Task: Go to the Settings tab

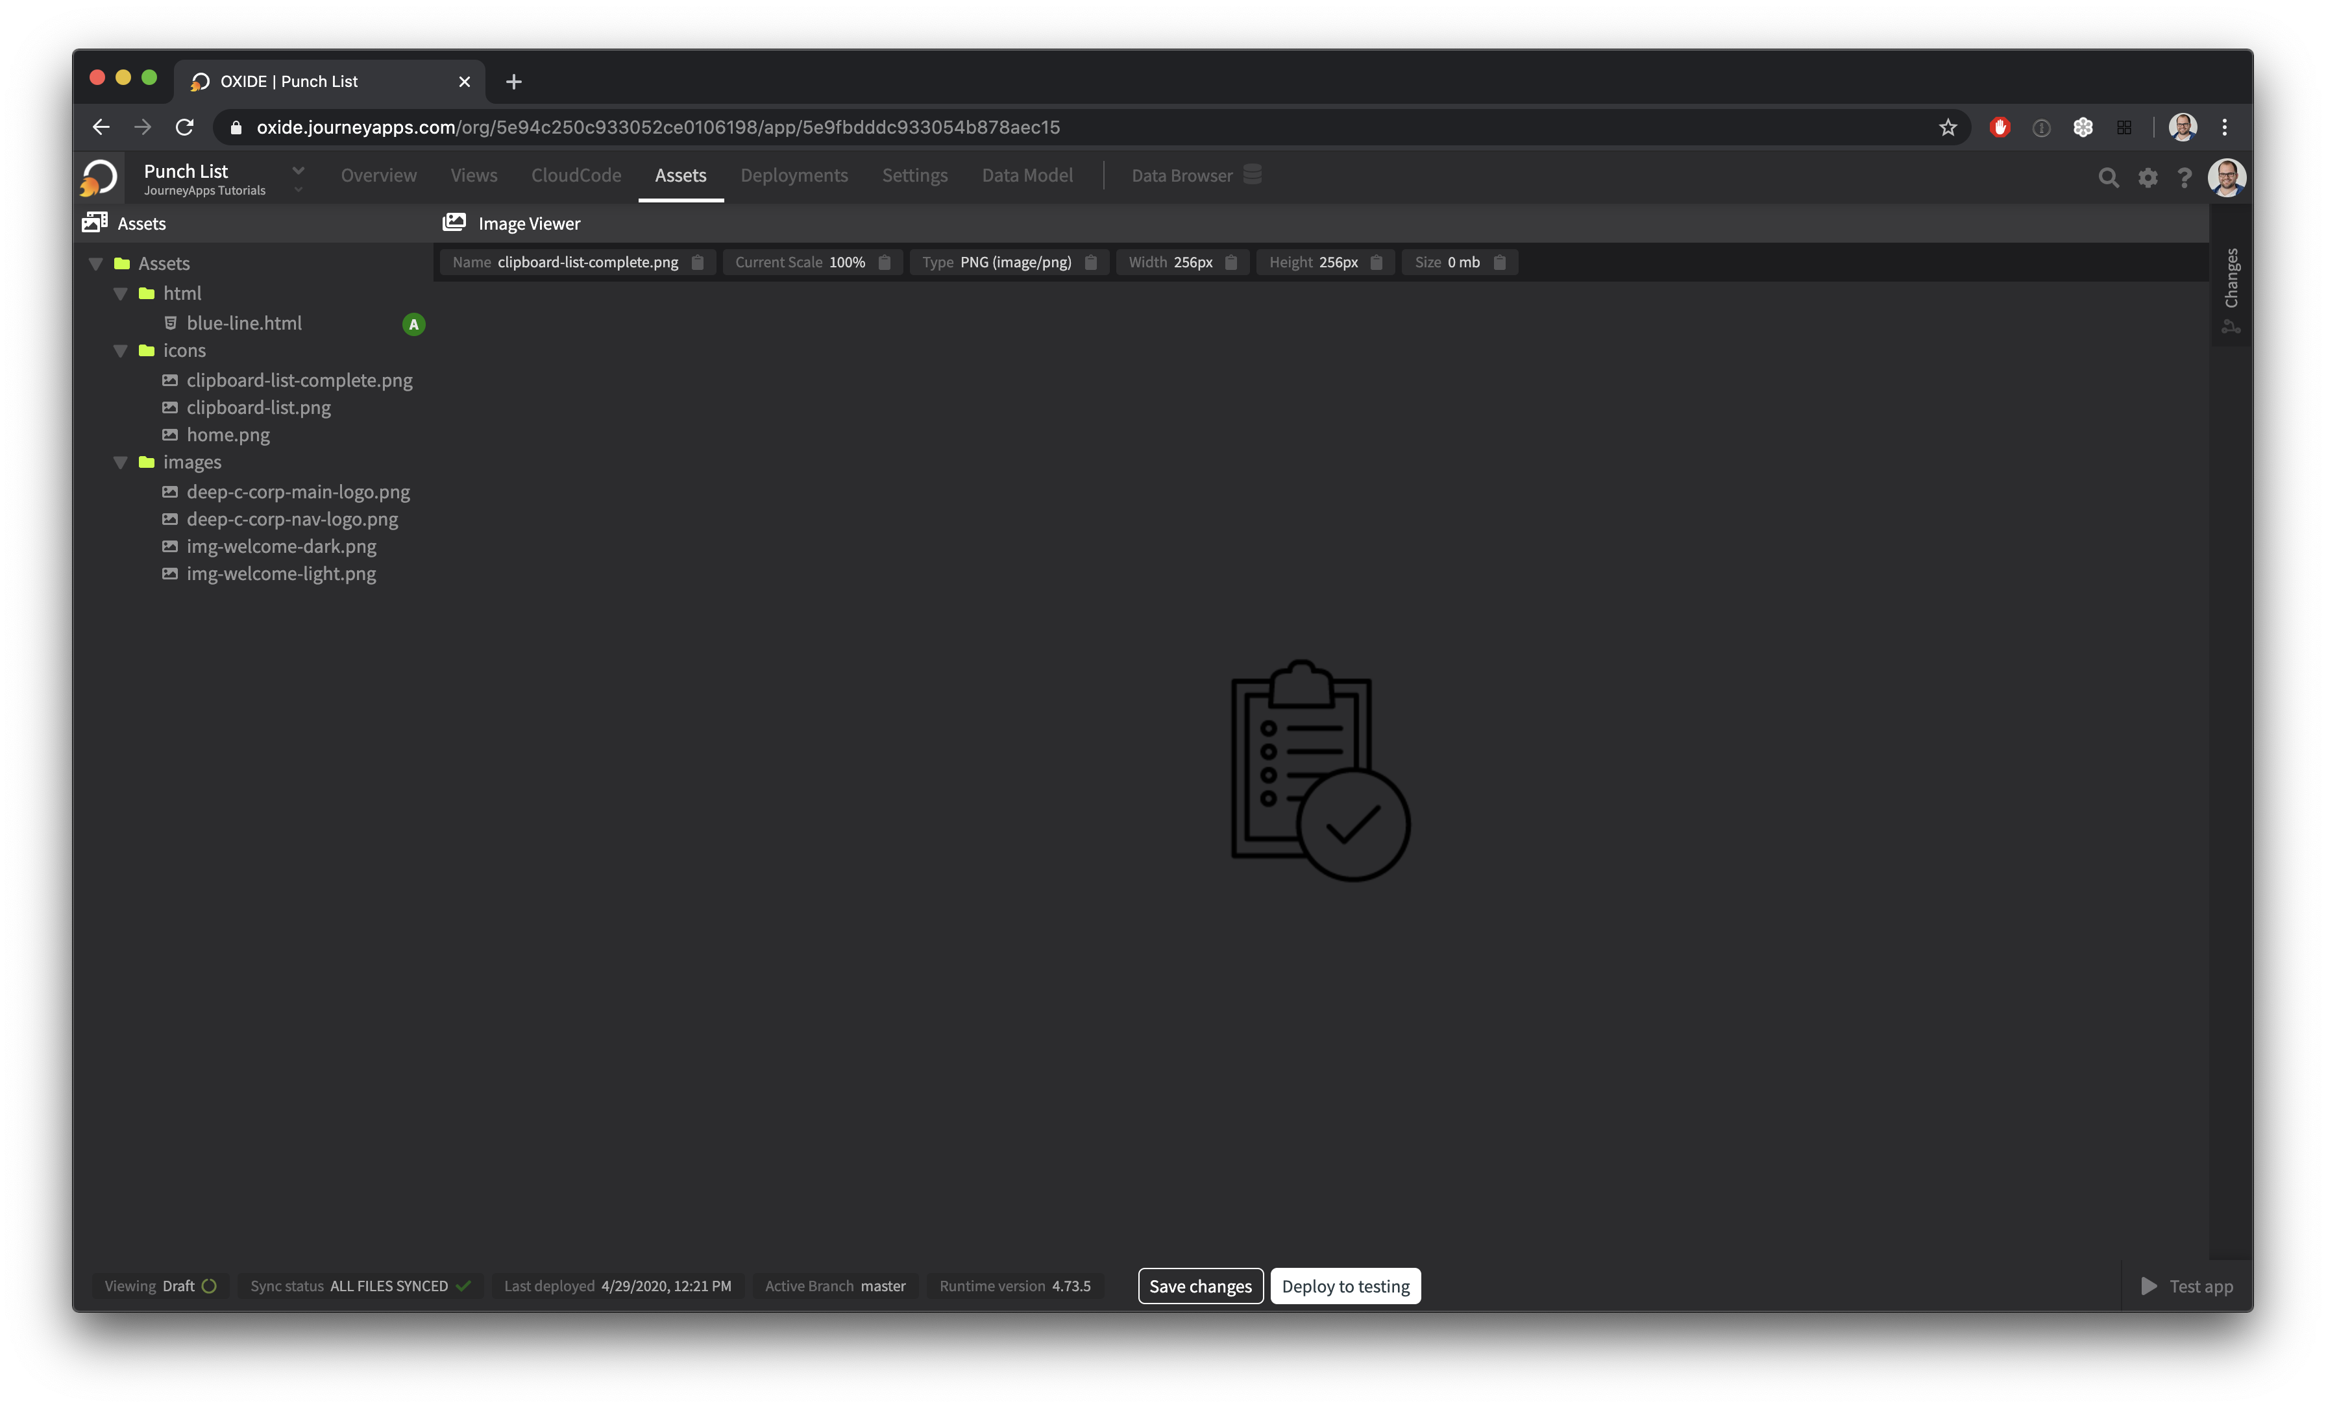Action: coord(914,175)
